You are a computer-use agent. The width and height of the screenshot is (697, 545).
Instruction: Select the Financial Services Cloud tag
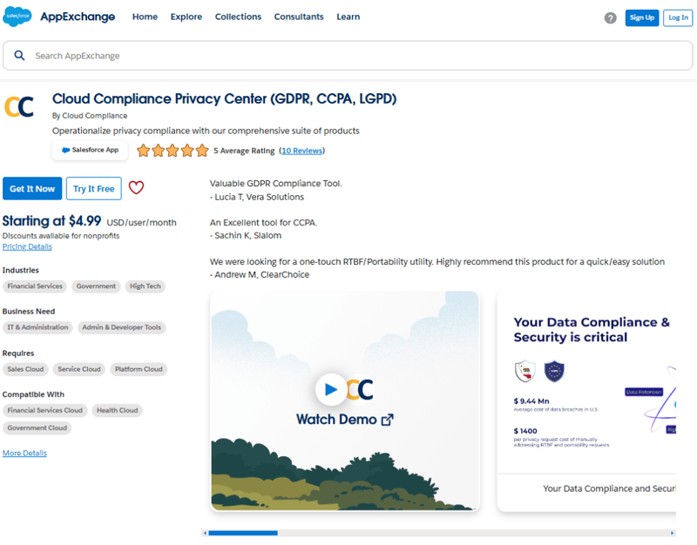tap(45, 410)
